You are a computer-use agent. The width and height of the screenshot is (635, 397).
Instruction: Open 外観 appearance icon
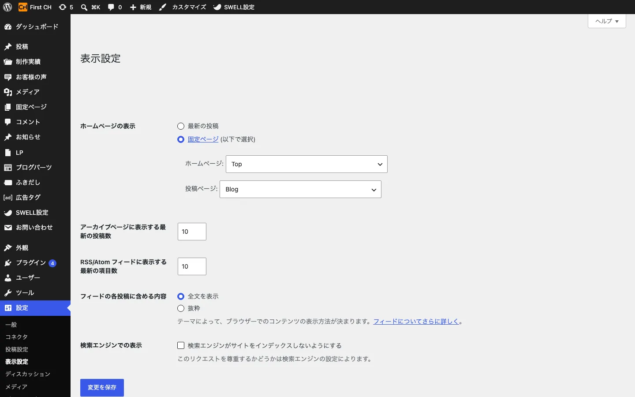click(8, 248)
